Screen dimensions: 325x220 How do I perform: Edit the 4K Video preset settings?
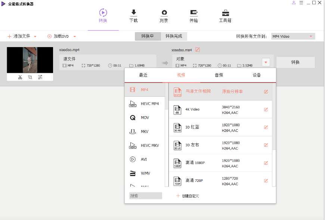266,109
